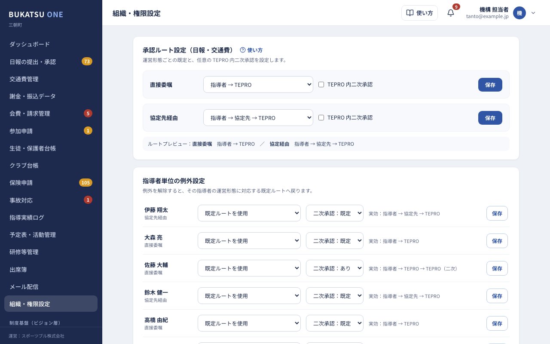Open 伊藤 翔太's 二次承認 dropdown
550x344 pixels.
click(335, 213)
